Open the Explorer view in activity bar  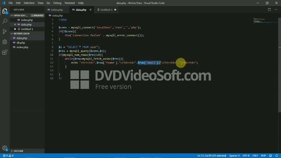[5, 11]
